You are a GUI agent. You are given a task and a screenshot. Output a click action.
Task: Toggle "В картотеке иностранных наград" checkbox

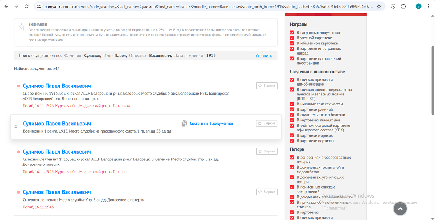[x=292, y=49]
